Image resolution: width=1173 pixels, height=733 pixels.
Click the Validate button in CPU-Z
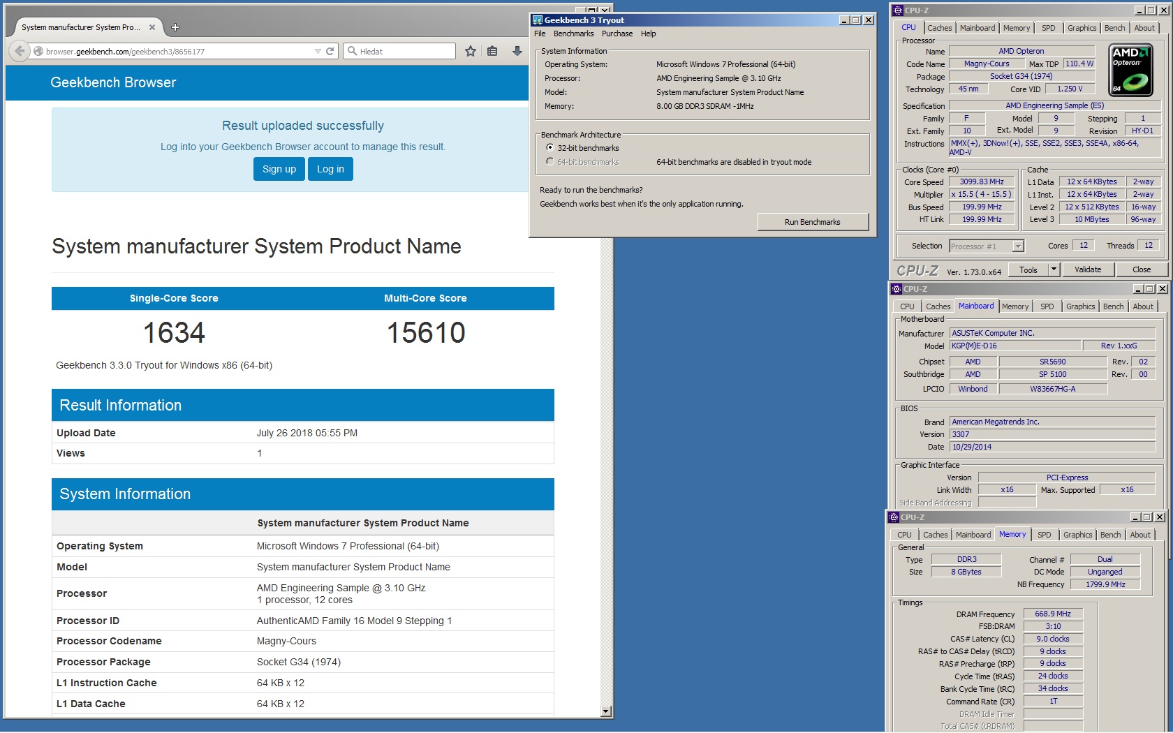pos(1088,270)
